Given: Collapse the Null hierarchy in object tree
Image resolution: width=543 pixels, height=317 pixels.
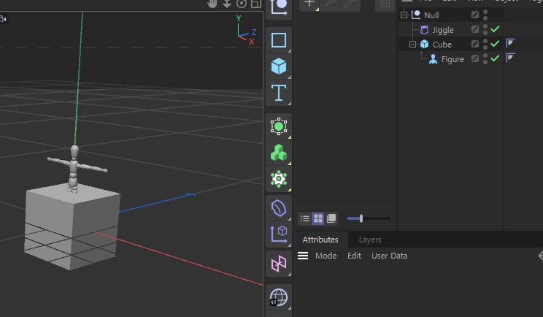Looking at the screenshot, I should (404, 15).
